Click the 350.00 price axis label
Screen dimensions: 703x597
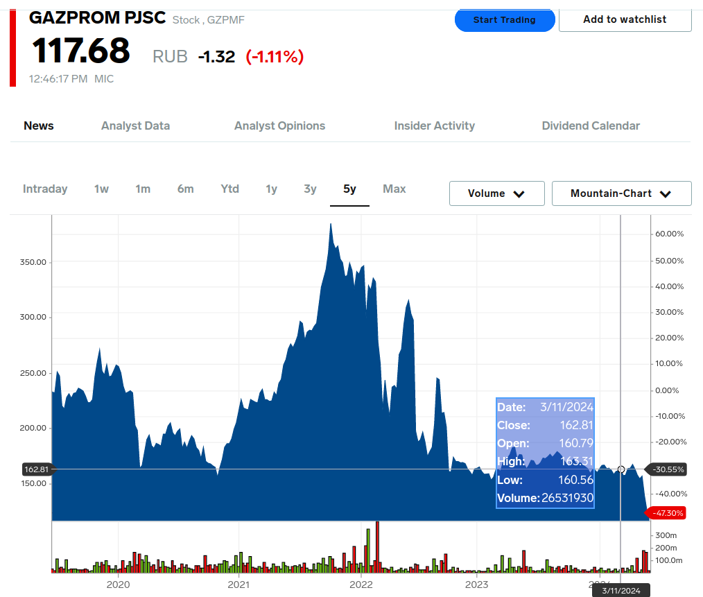point(33,262)
